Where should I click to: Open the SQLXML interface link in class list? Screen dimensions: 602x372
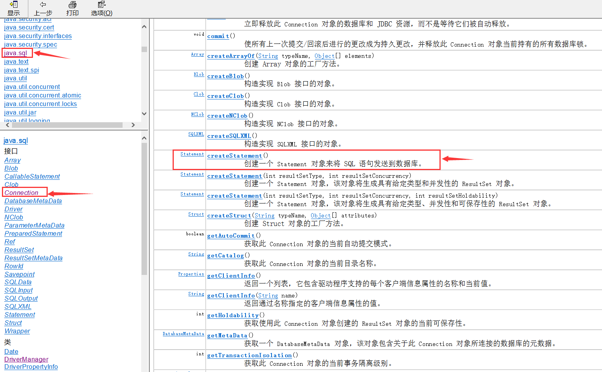tap(18, 307)
